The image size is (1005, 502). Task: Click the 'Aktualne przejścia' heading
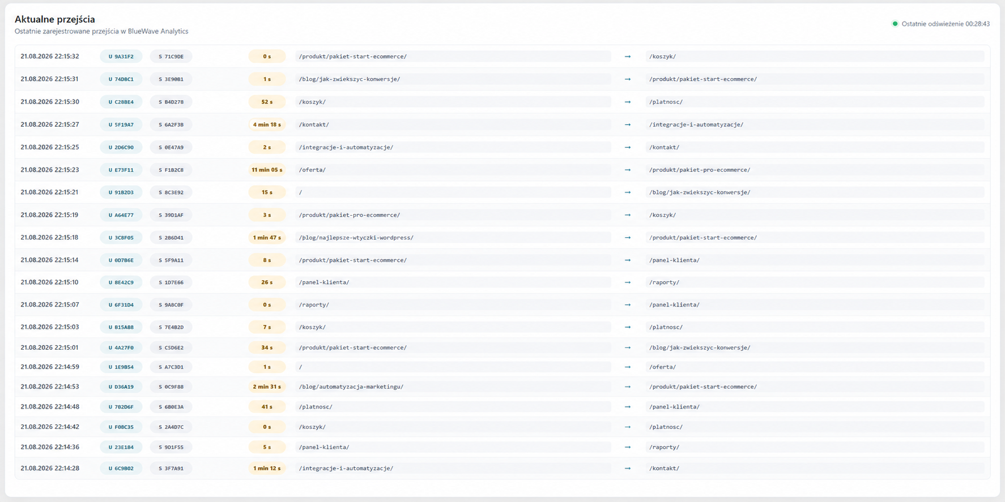click(x=55, y=19)
